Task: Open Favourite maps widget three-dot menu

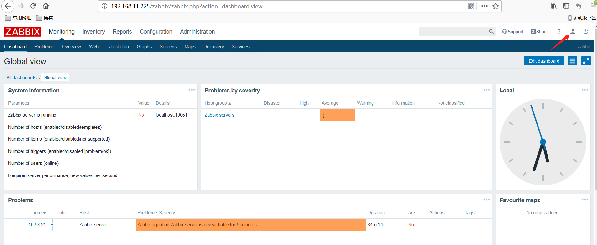Action: coord(585,200)
